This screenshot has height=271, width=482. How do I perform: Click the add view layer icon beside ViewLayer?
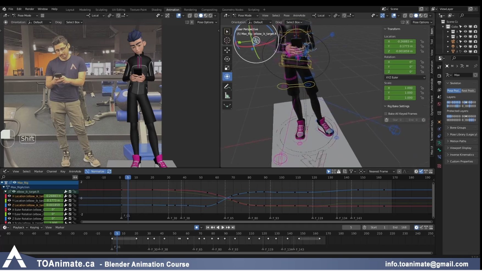click(470, 9)
